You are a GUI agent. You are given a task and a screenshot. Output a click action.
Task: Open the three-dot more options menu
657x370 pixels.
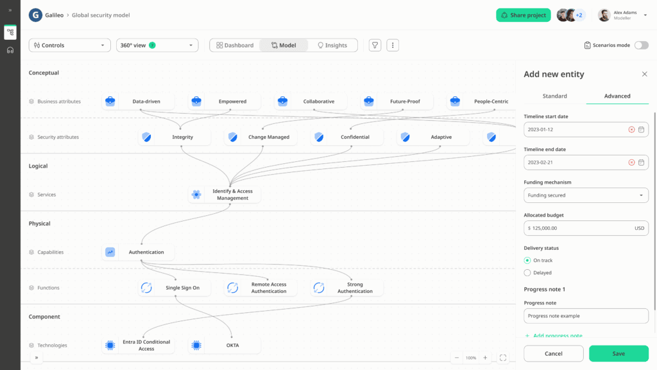coord(393,46)
